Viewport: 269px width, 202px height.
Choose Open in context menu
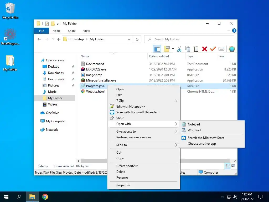pos(144,89)
